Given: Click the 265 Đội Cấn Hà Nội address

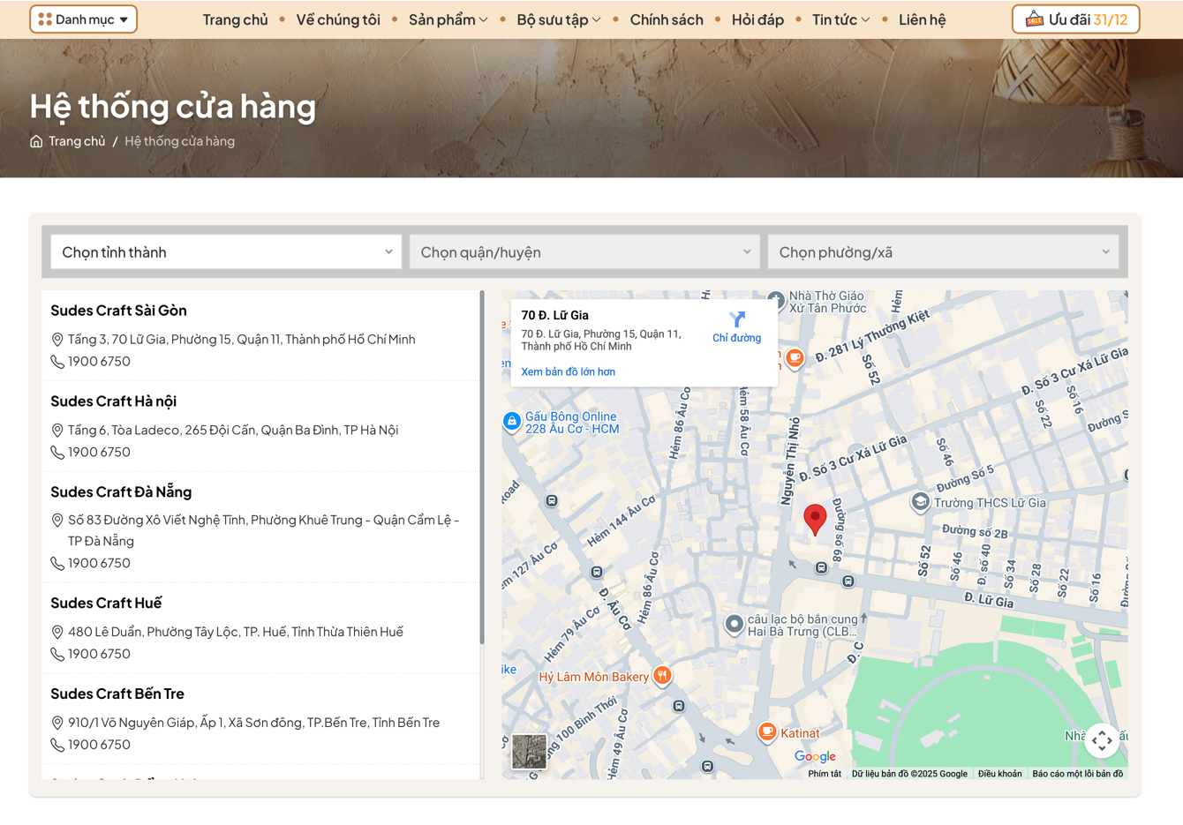Looking at the screenshot, I should click(233, 431).
